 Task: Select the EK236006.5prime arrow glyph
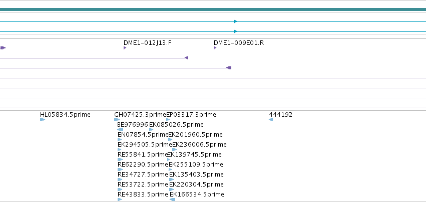[174, 150]
